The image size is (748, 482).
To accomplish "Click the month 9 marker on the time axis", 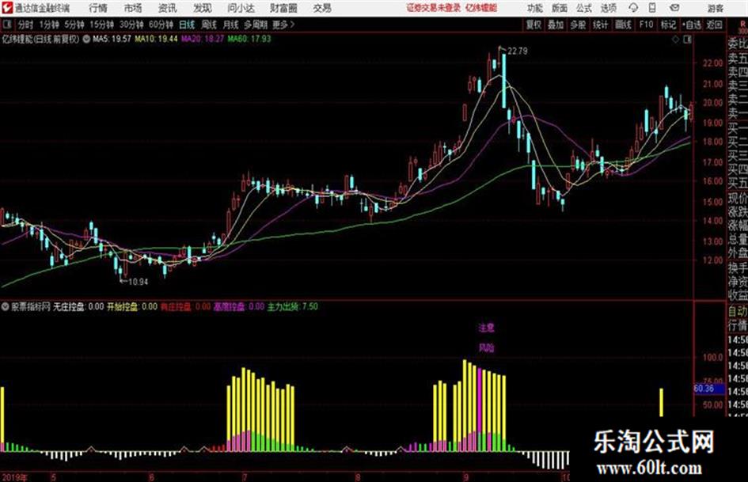I will tap(466, 476).
